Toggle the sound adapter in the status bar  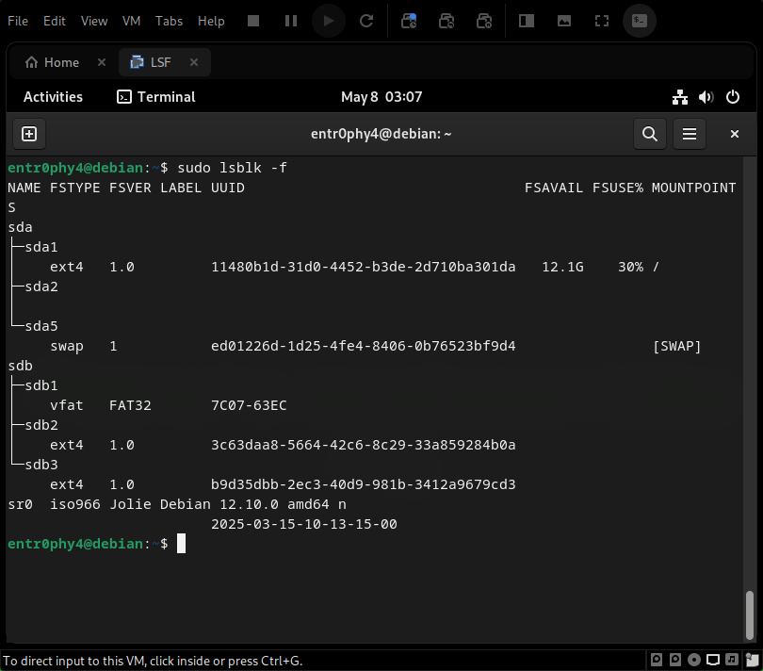pyautogui.click(x=732, y=659)
